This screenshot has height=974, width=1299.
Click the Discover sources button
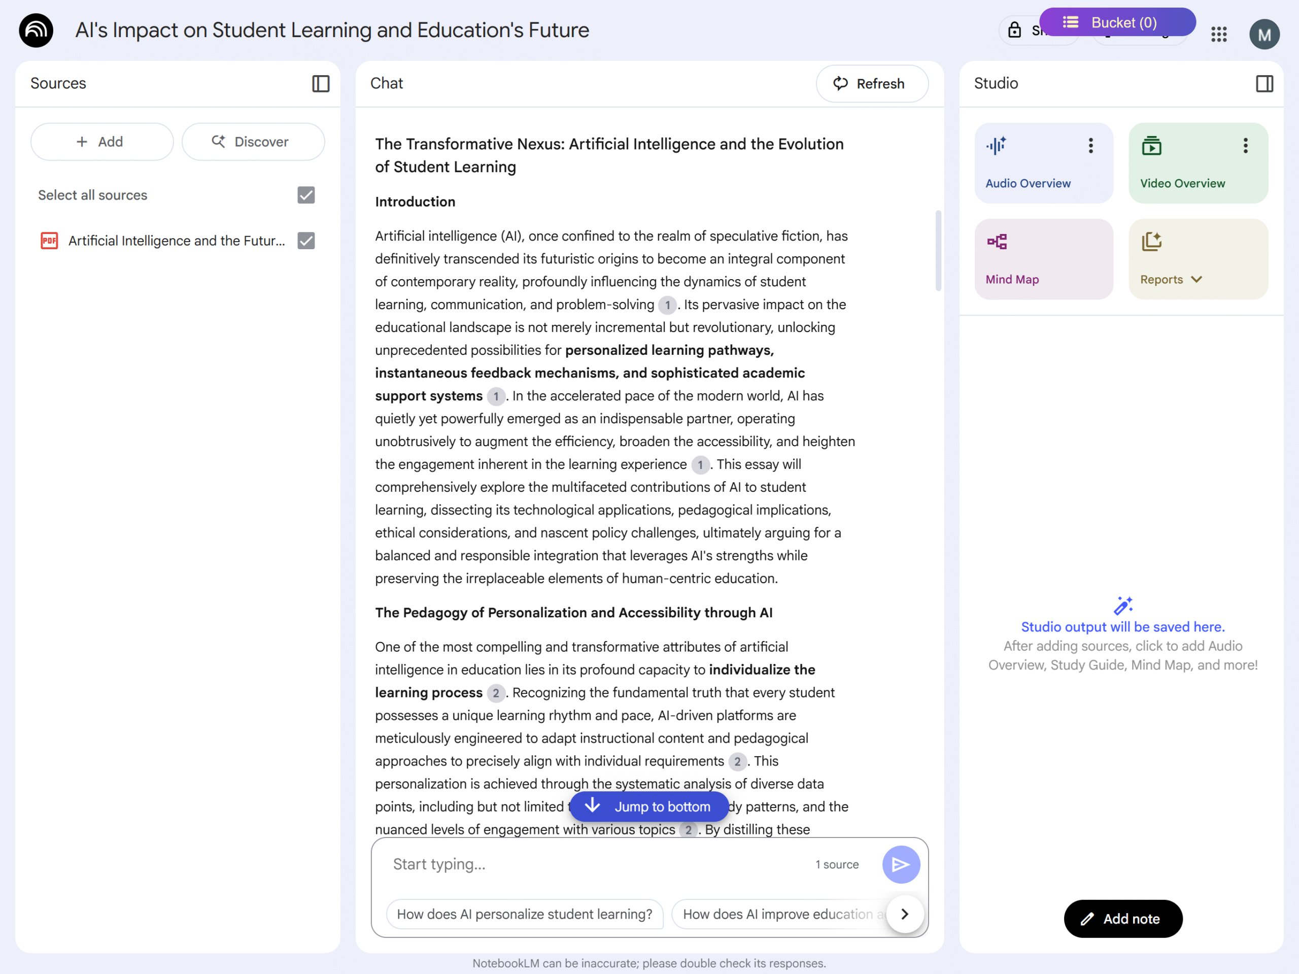(x=253, y=142)
